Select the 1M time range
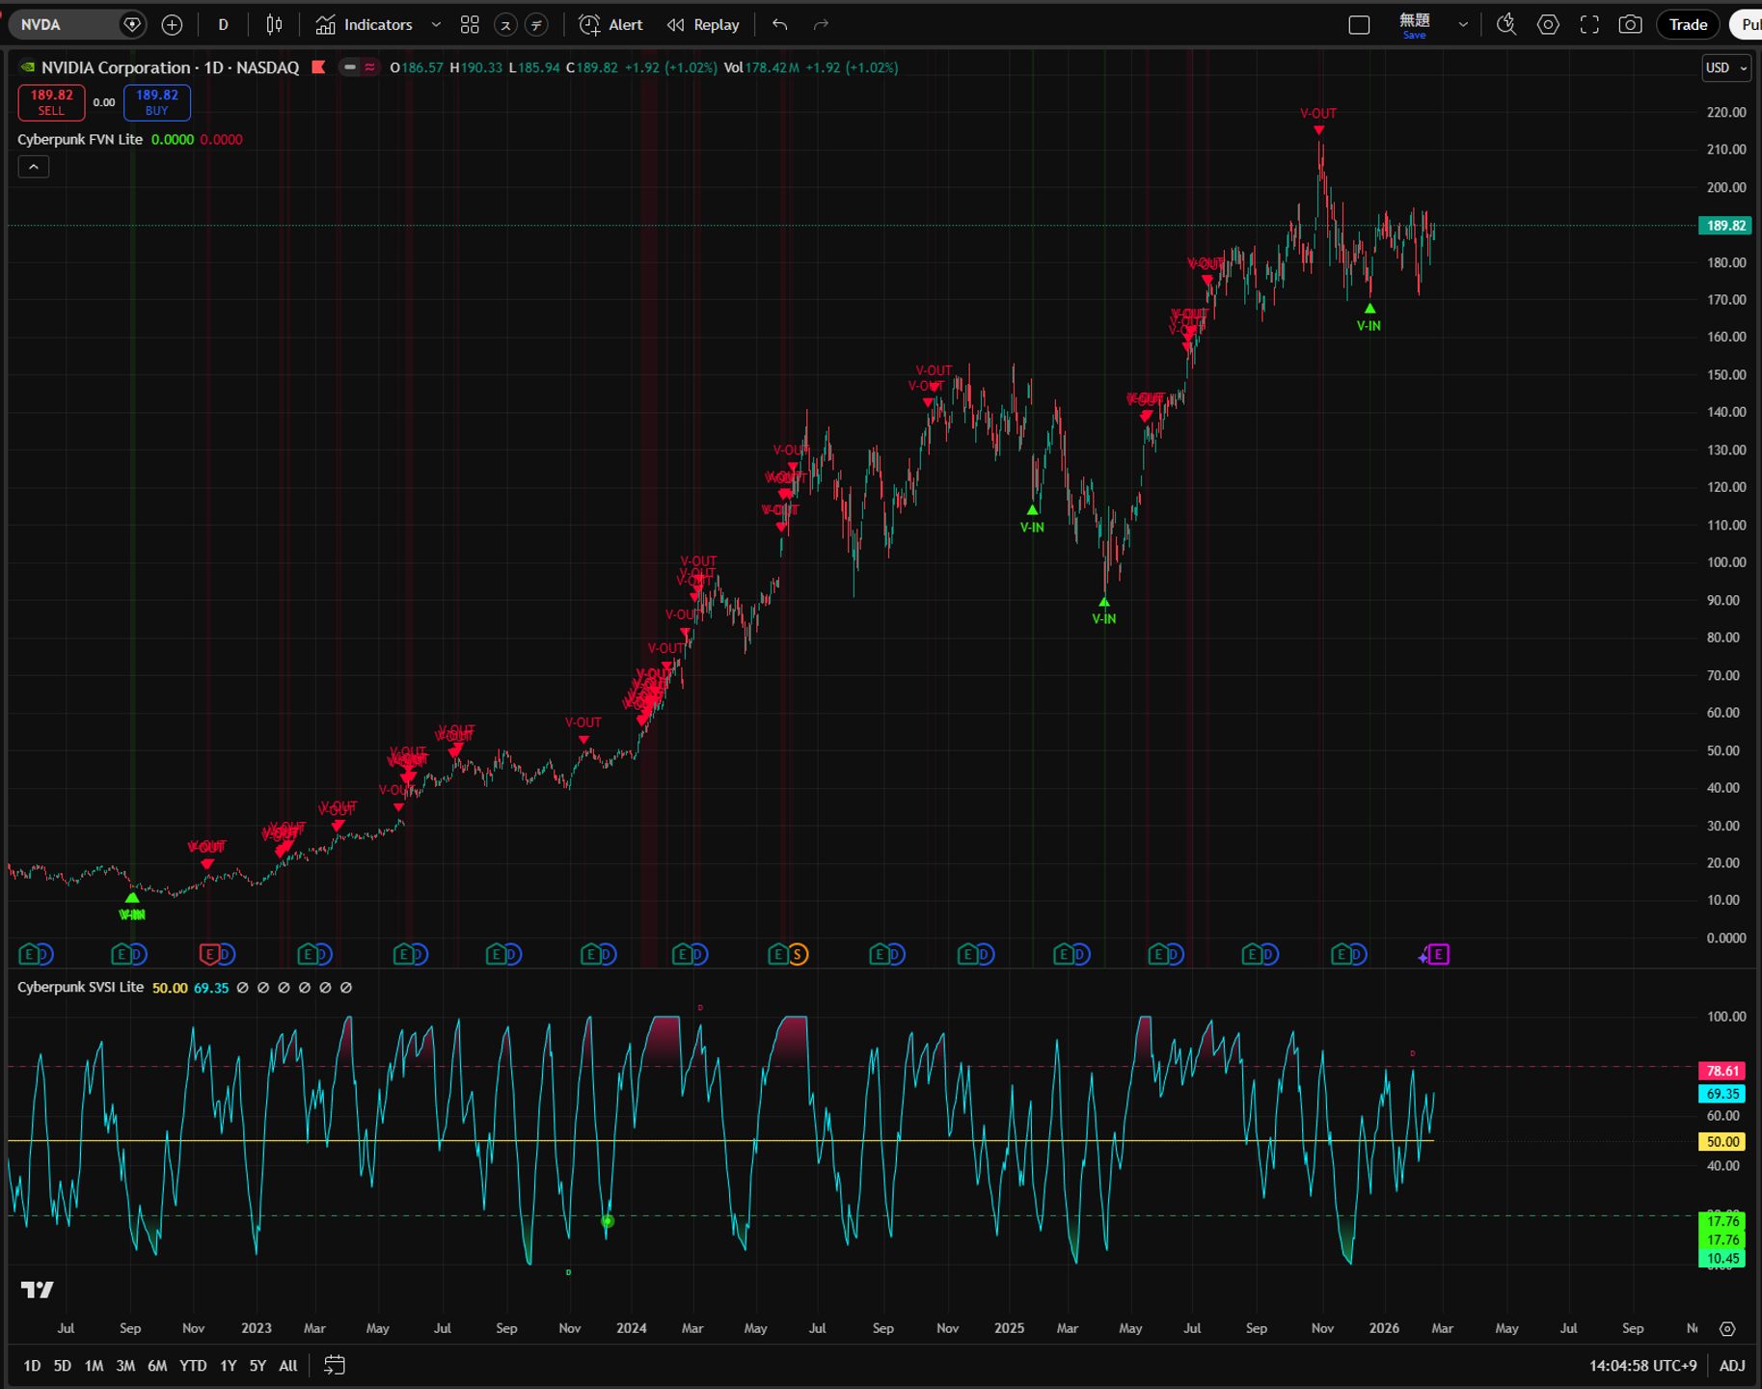The width and height of the screenshot is (1762, 1389). (94, 1365)
